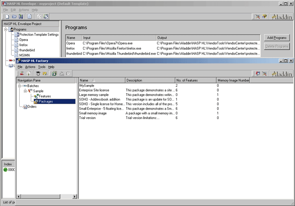Collapse the Programs tree node
Image resolution: width=295 pixels, height=206 pixels.
click(6, 29)
